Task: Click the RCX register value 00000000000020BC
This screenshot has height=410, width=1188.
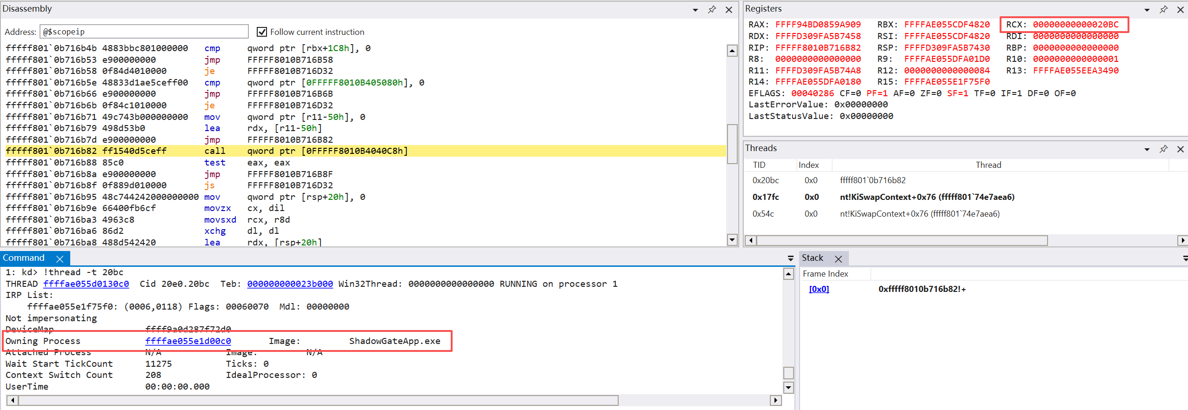Action: [x=1075, y=25]
